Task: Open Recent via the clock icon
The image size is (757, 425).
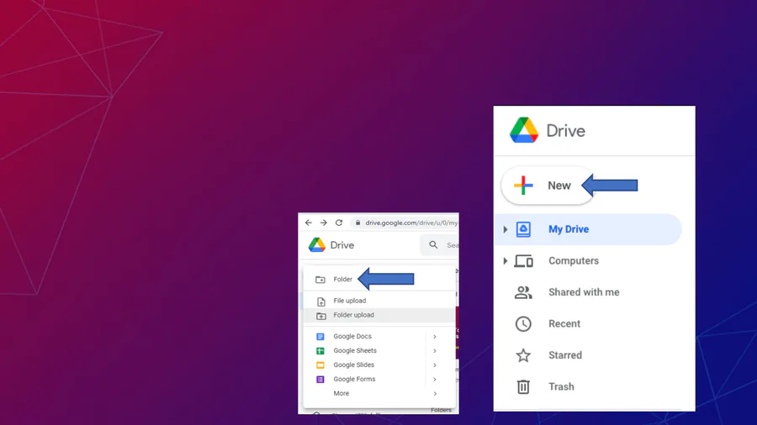Action: (523, 324)
